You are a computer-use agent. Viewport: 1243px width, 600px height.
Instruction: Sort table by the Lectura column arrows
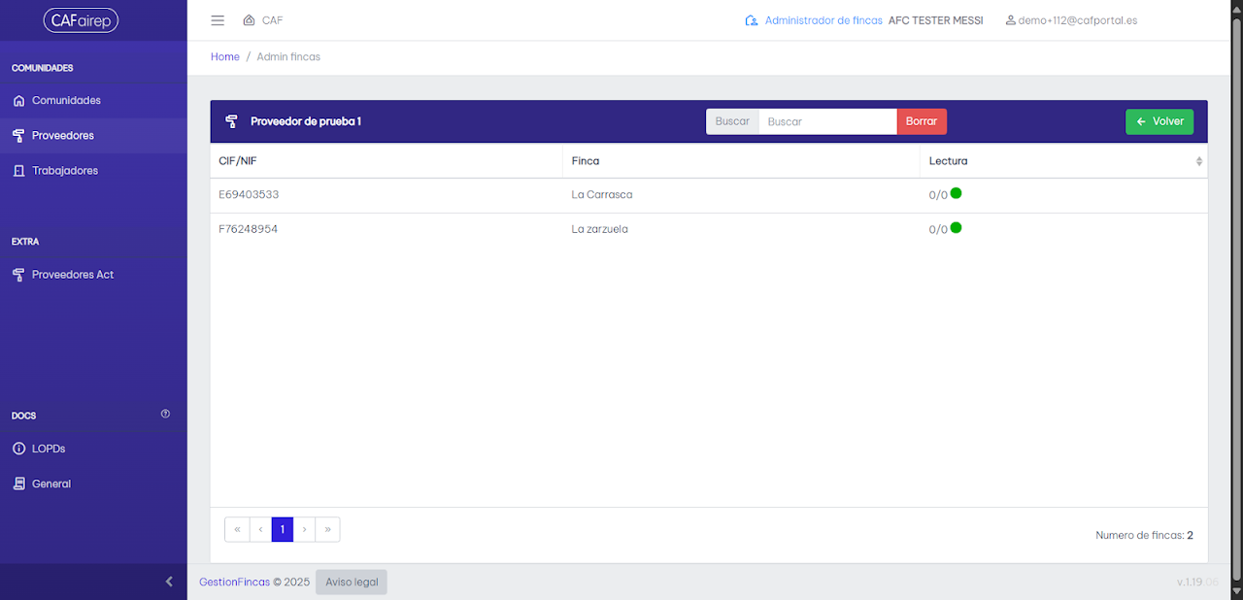tap(1198, 161)
